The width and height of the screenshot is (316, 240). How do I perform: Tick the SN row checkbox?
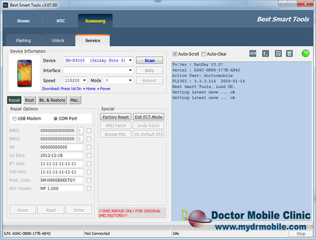88,147
